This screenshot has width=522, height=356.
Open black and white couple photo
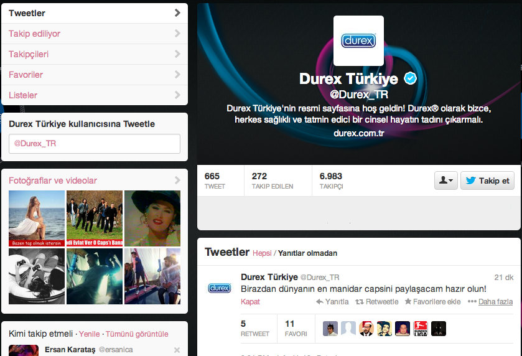click(x=37, y=276)
